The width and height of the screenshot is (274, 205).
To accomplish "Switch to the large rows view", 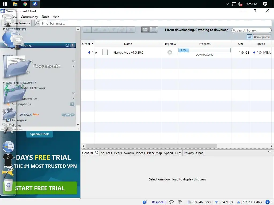I will (x=145, y=30).
